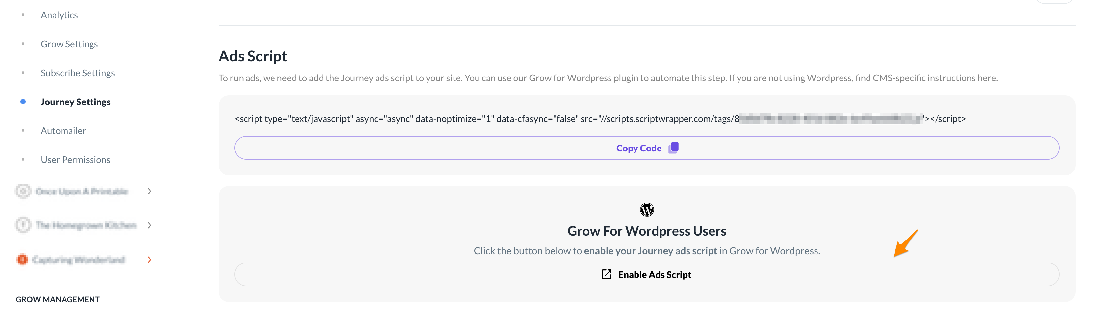Screen dimensions: 1115x320
Task: Click the copy icon beside Copy Code
Action: [x=673, y=148]
